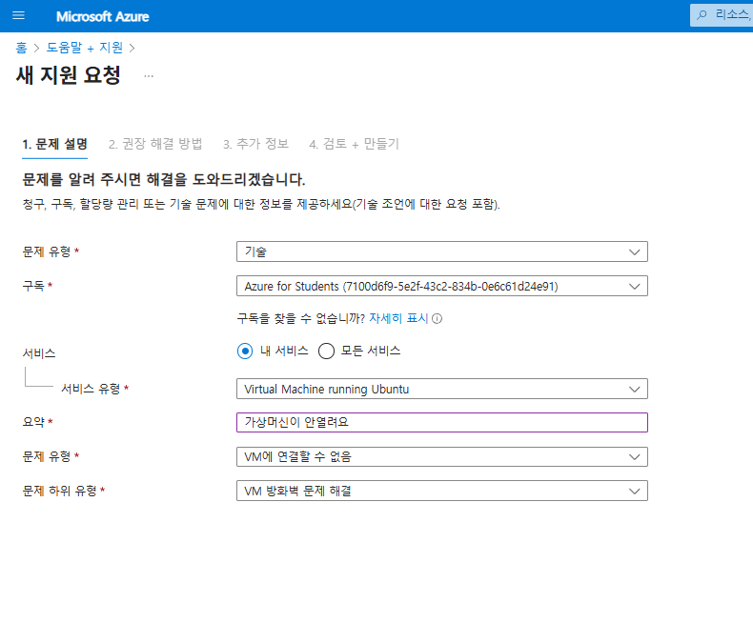This screenshot has height=623, width=753.
Task: Click the 리소스 search box
Action: click(722, 15)
